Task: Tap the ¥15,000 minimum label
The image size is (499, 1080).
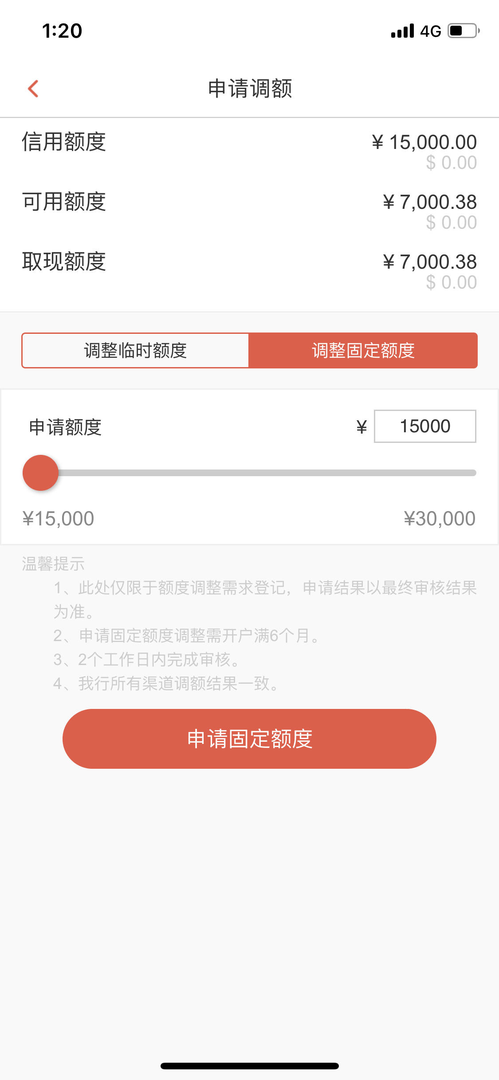Action: [58, 518]
